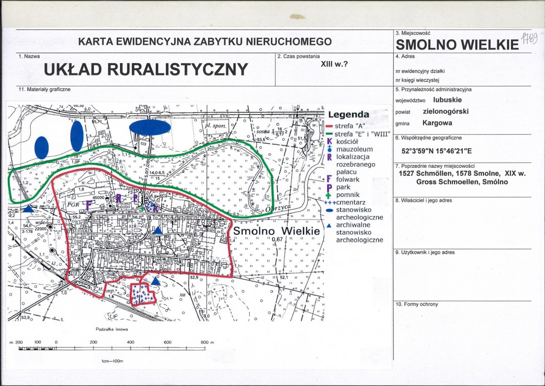Select the small leftmost blue ellipse on the map

pyautogui.click(x=42, y=148)
